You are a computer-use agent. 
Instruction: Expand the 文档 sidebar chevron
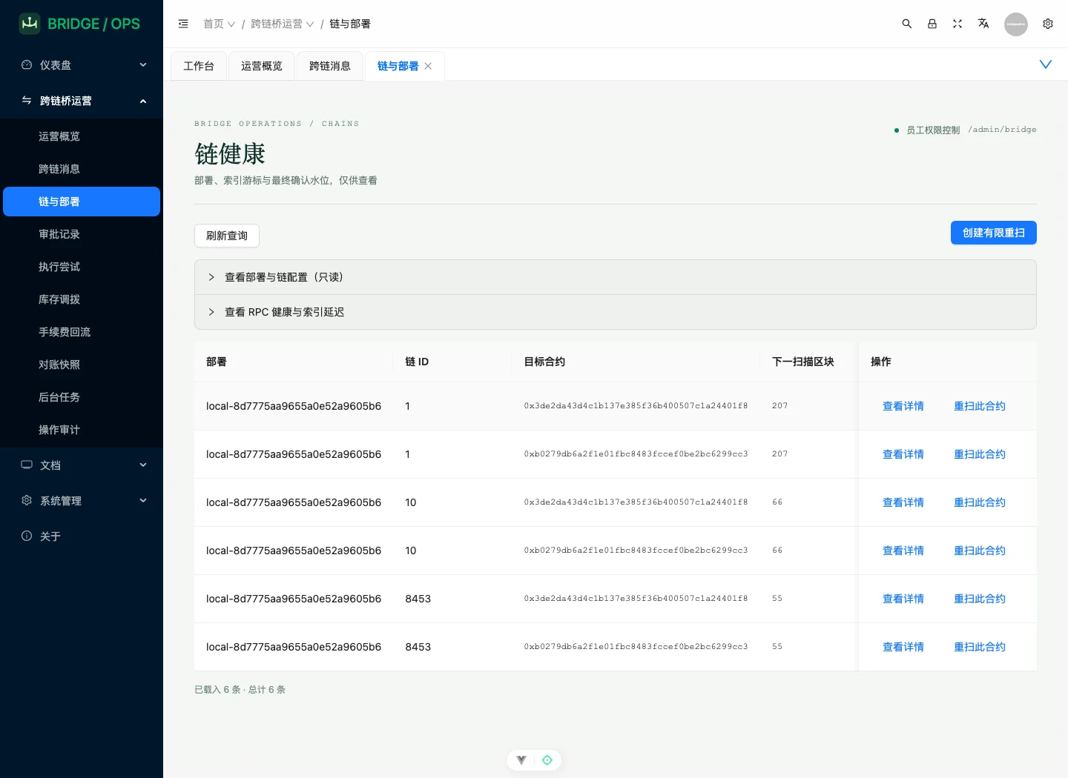coord(143,465)
